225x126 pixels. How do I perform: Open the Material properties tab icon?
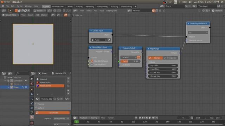click(x=32, y=117)
